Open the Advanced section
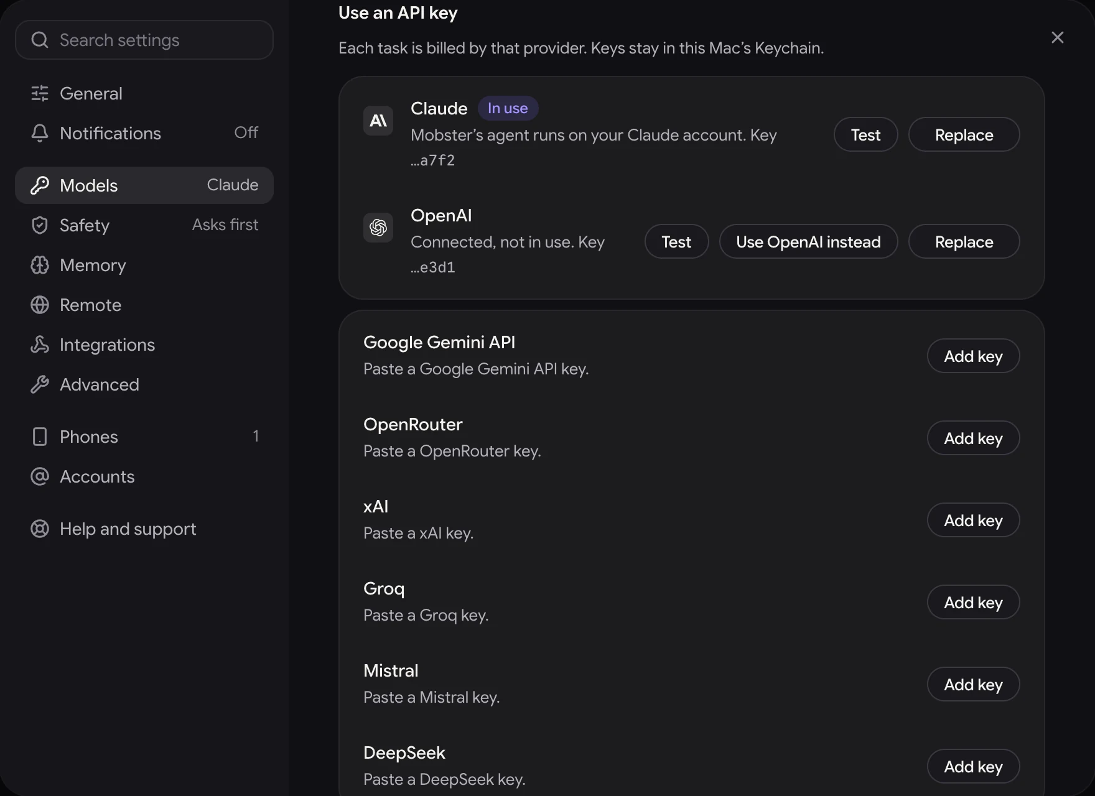 point(144,384)
